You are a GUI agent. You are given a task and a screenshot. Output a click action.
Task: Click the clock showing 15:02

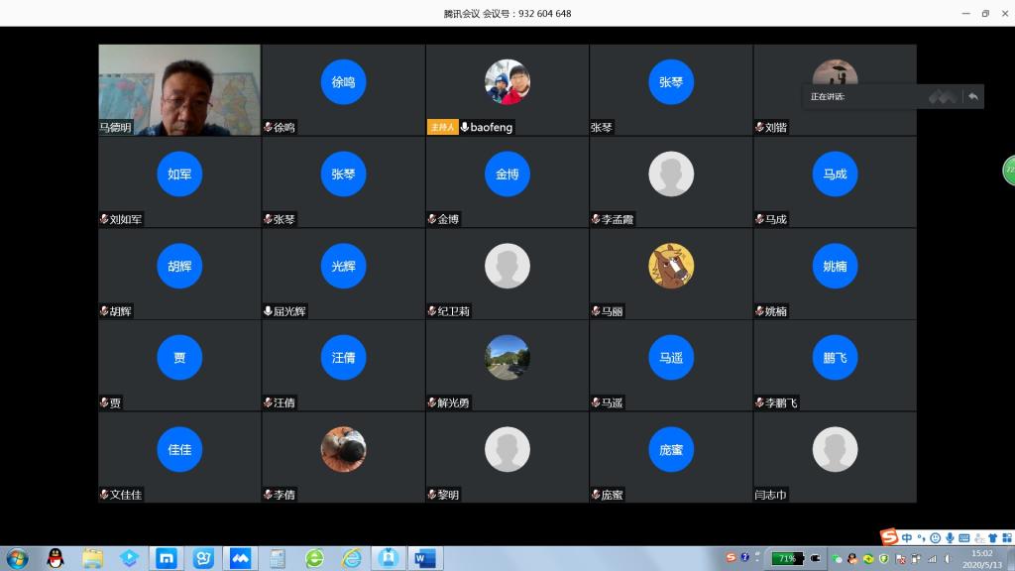point(981,558)
